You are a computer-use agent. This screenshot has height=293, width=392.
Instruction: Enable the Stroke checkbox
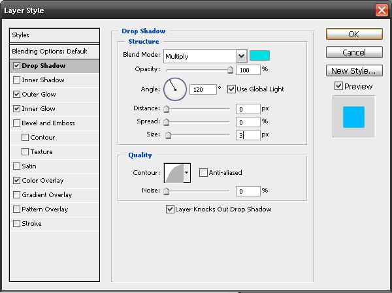[x=16, y=224]
